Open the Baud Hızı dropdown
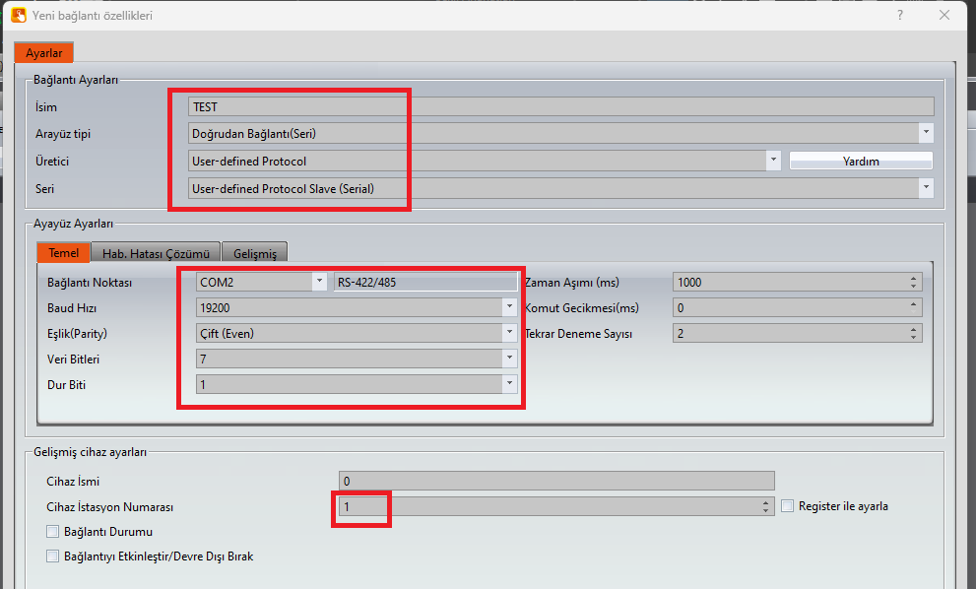 pyautogui.click(x=509, y=307)
